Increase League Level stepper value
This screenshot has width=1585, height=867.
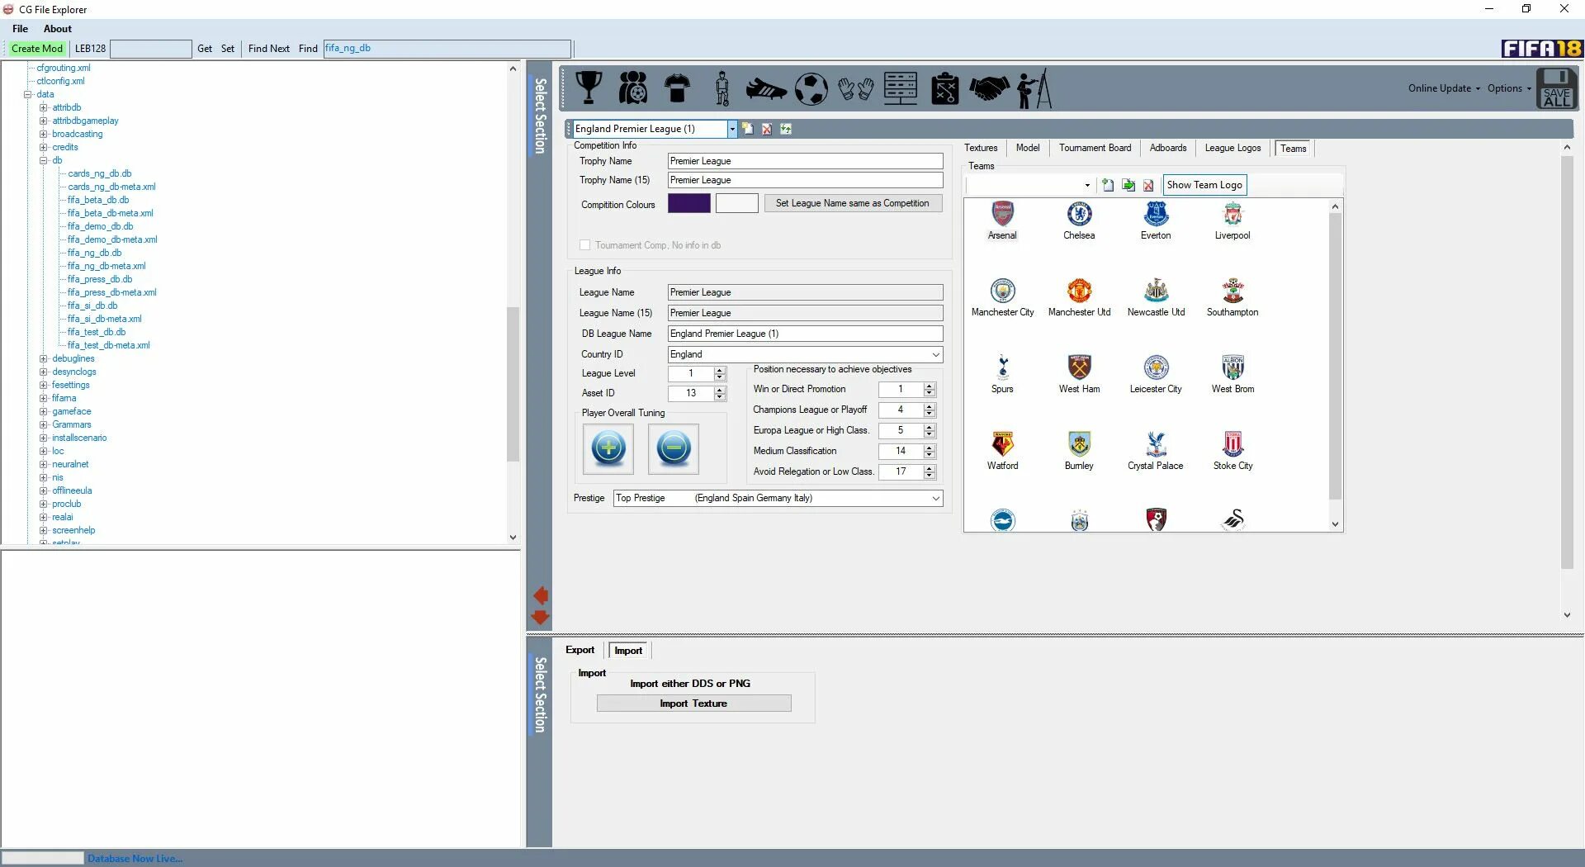720,370
